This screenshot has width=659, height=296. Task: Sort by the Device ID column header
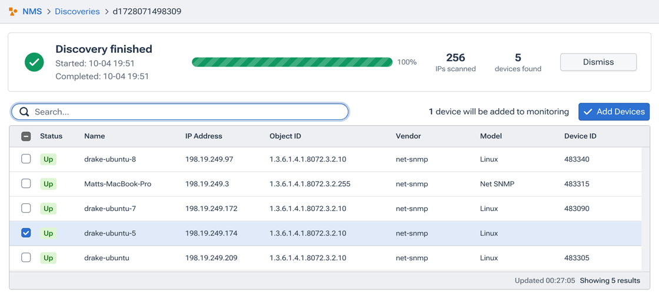click(580, 136)
